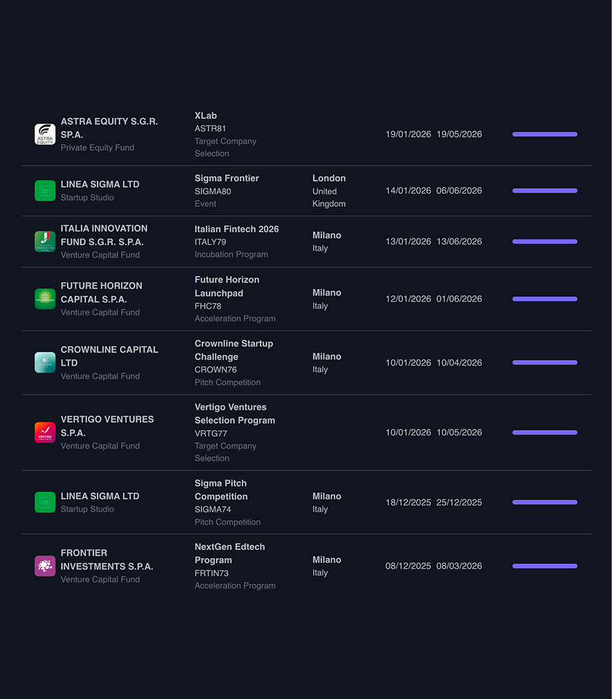Screen dimensions: 612x699
Task: Click the Linea Sigma logo beside Sigma Pitch Competition
Action: click(x=45, y=503)
